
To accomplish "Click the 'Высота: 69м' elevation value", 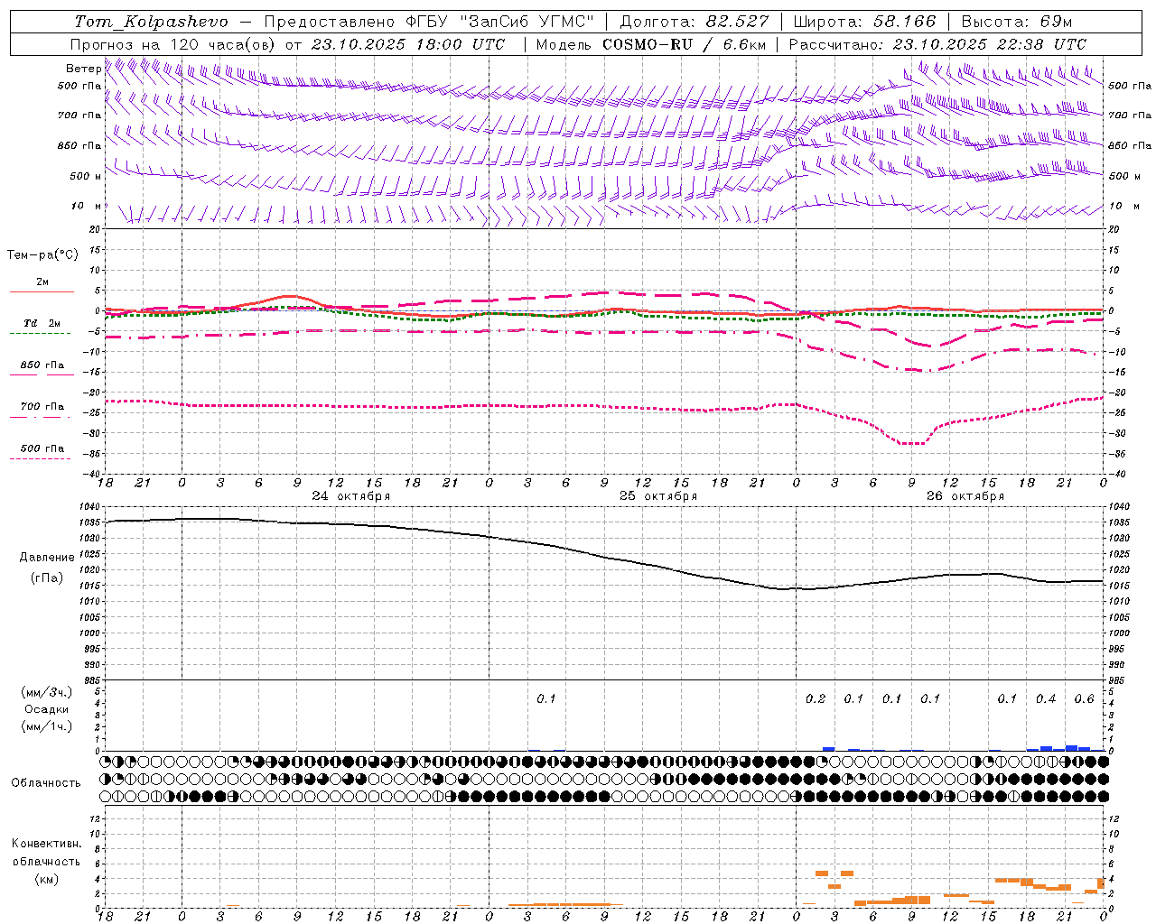I will click(1016, 22).
